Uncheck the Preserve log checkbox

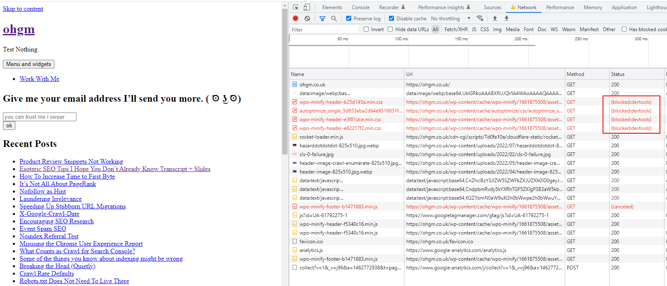click(x=349, y=18)
